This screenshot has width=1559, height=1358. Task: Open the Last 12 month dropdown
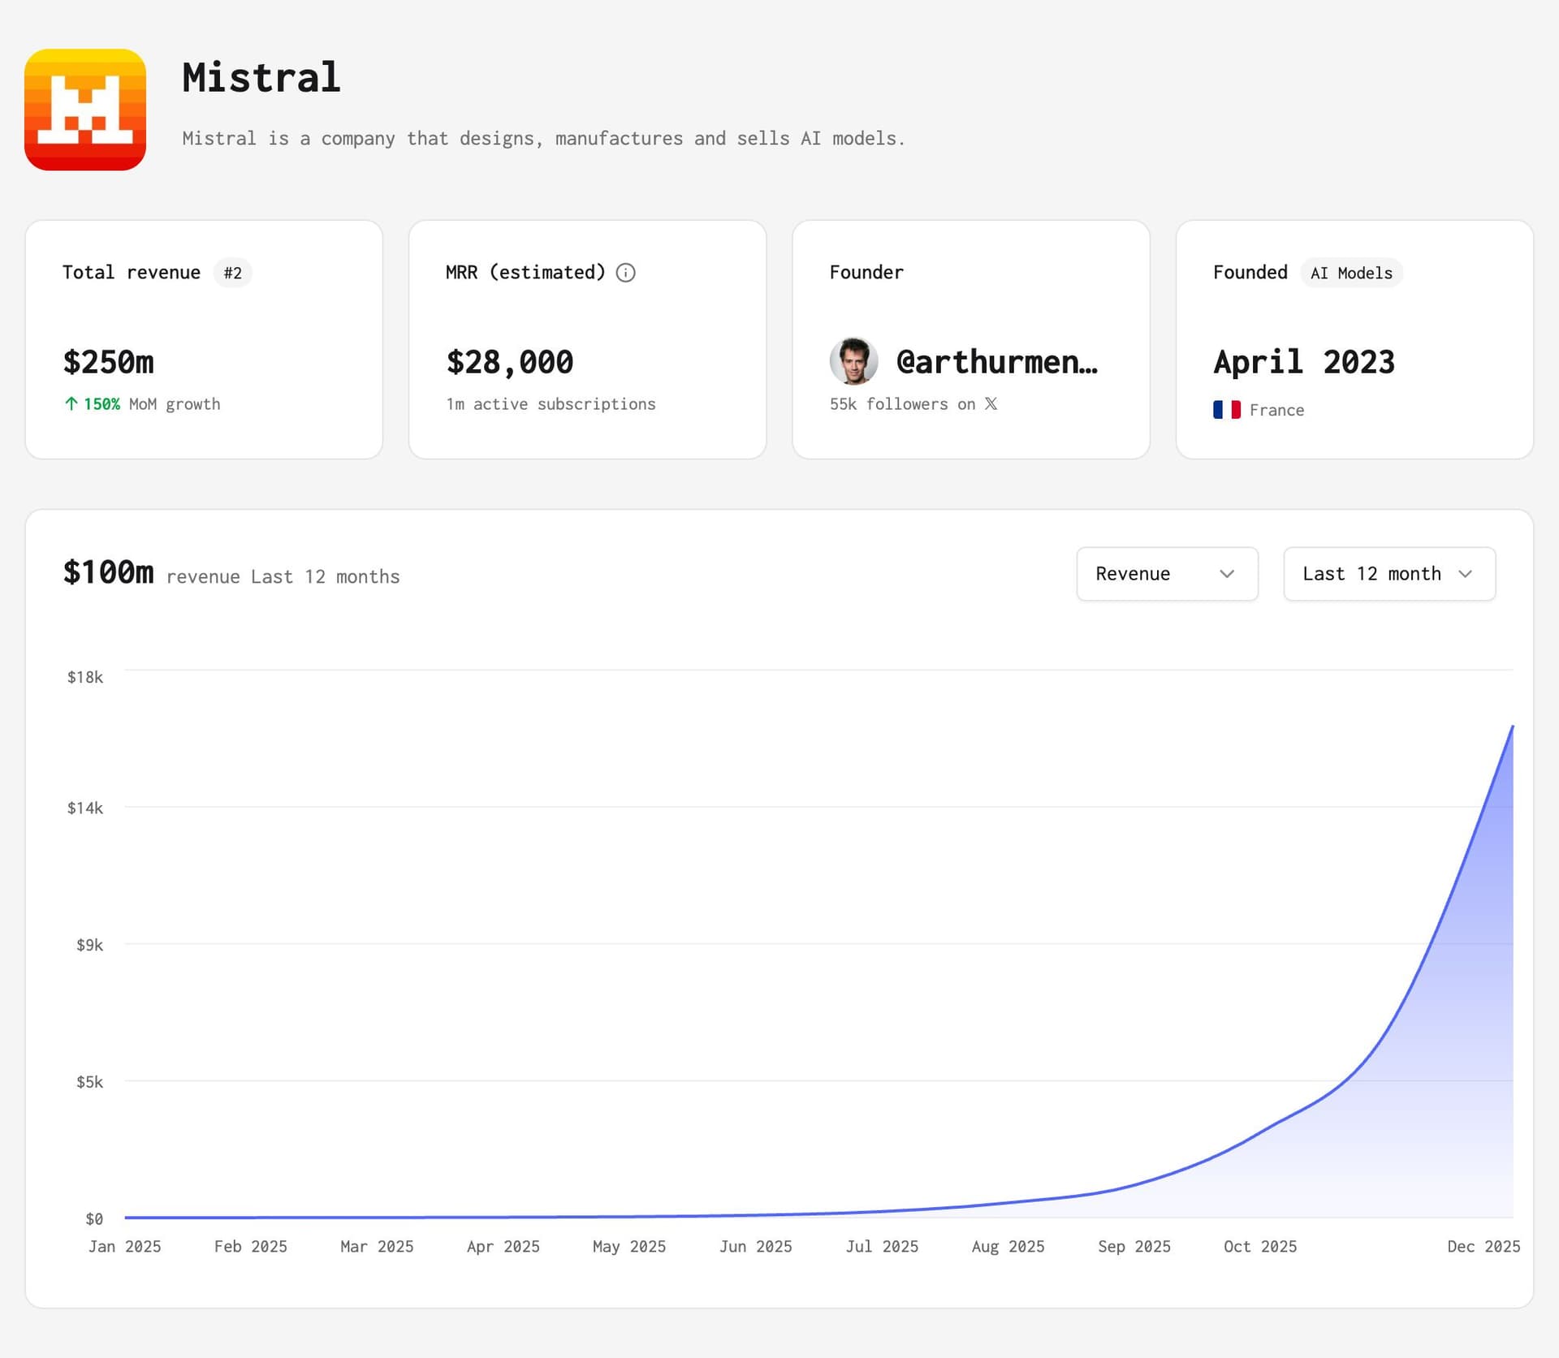[x=1388, y=574]
